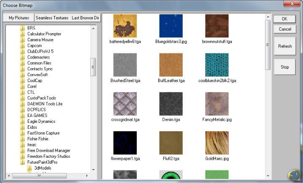This screenshot has width=303, height=183.
Task: Click the folder tree scroll left arrow
Action: point(9,176)
